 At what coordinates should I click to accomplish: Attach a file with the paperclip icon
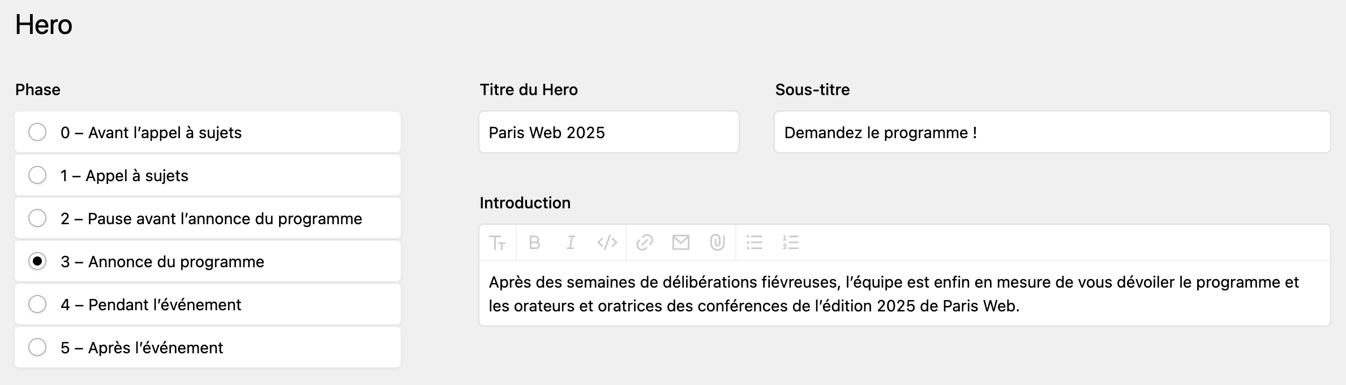[x=718, y=242]
